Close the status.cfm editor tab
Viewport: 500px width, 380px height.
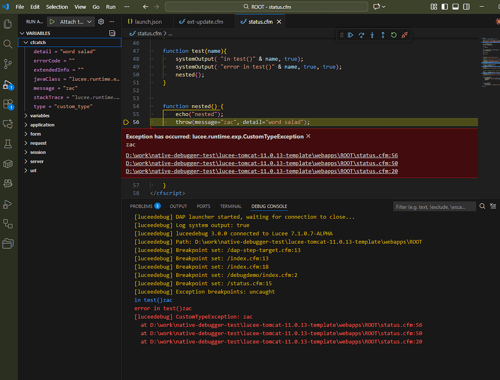point(279,21)
